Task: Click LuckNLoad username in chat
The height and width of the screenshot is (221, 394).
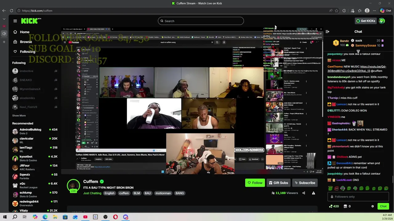Action: click(x=344, y=180)
